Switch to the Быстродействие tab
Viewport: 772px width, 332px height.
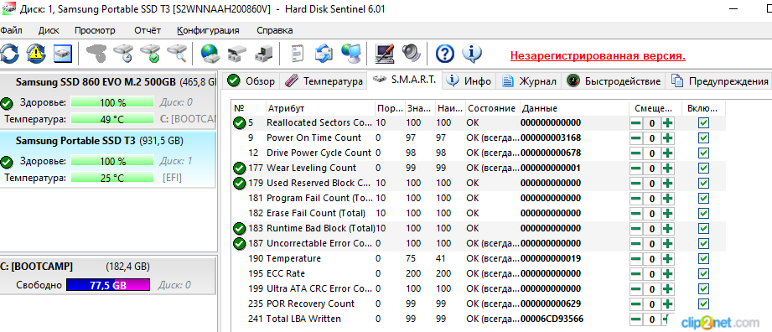click(614, 81)
